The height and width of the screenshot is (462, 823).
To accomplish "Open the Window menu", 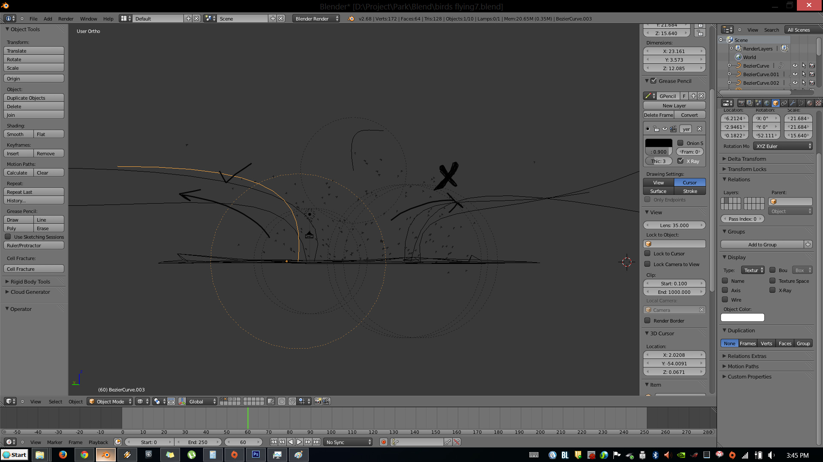I will click(88, 18).
